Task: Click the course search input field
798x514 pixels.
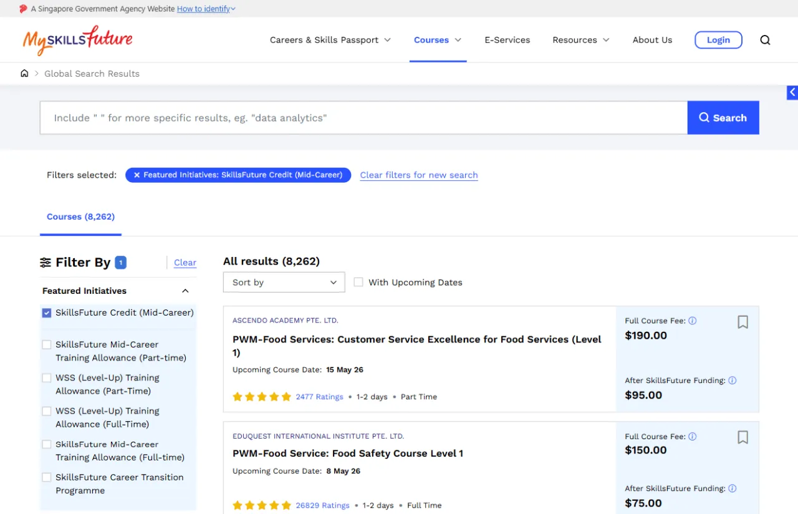Action: [x=364, y=118]
